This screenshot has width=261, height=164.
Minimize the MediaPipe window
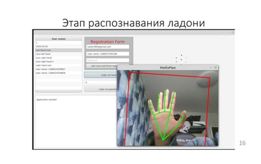coord(211,67)
